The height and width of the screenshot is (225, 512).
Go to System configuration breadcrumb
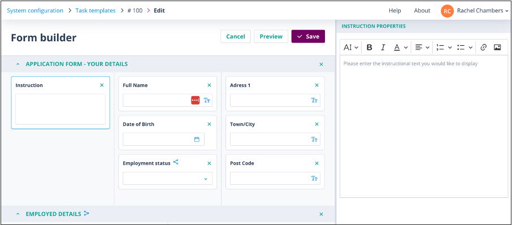pyautogui.click(x=35, y=10)
